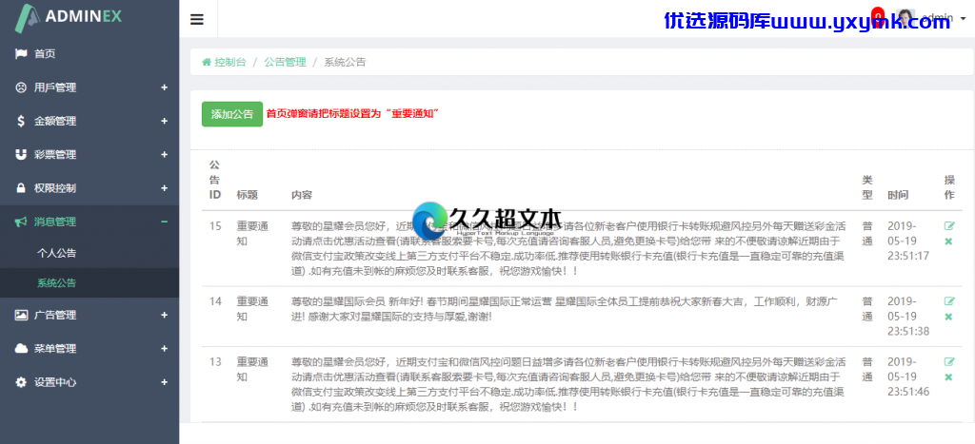The width and height of the screenshot is (975, 444).
Task: Click the 公告ID column header
Action: tap(214, 180)
